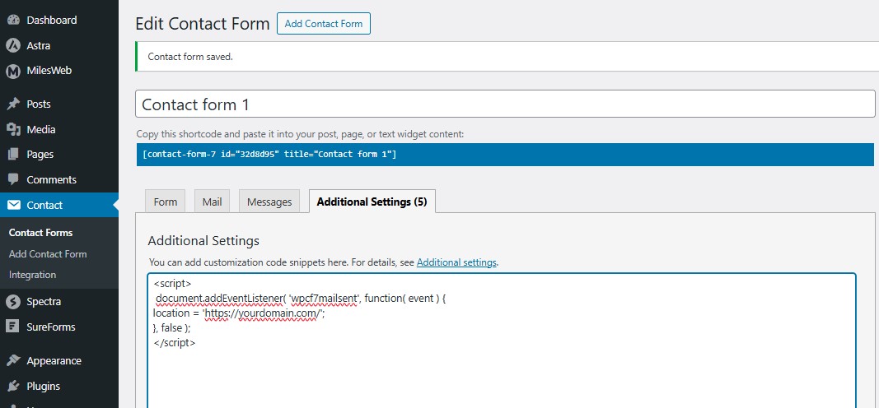Click 'Copy this shortcode' instruction text

(x=300, y=134)
